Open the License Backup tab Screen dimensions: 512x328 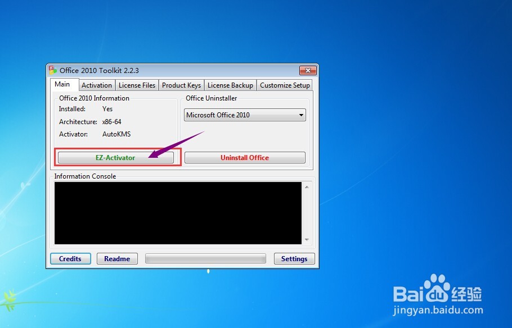[230, 85]
